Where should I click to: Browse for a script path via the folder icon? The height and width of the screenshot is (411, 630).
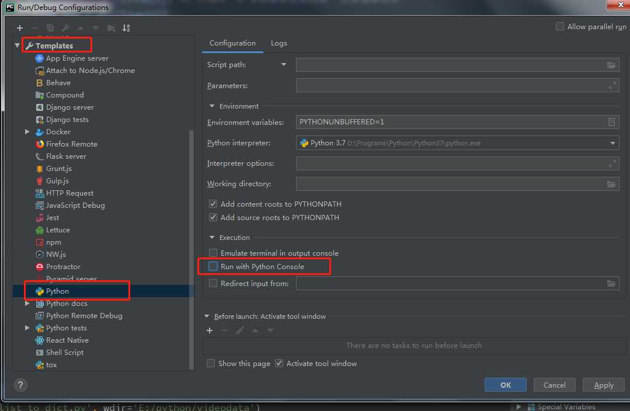point(611,65)
